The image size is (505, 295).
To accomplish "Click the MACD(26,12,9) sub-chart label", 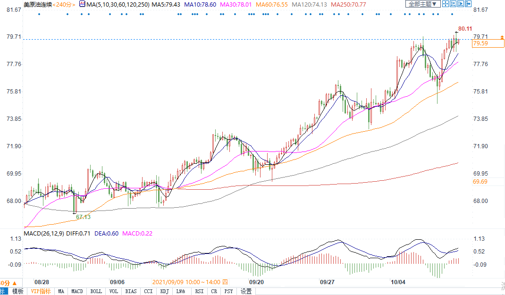I will pyautogui.click(x=44, y=233).
